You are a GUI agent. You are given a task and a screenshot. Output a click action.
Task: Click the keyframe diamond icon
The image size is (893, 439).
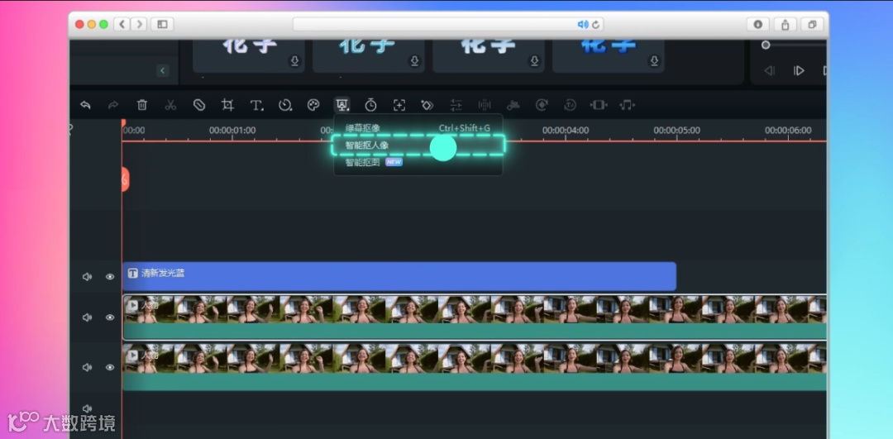(x=427, y=105)
